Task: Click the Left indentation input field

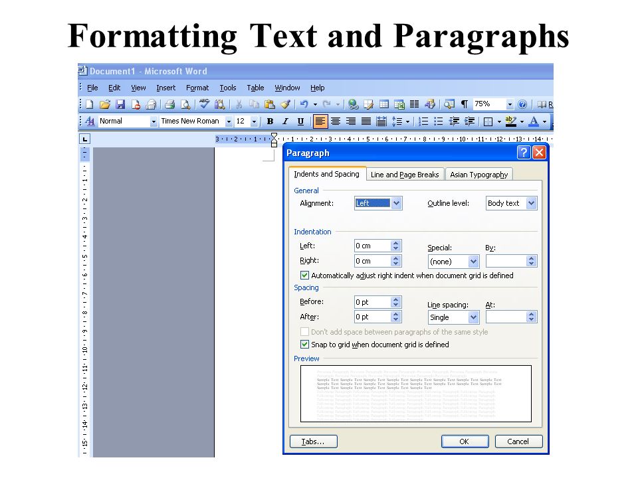Action: [x=373, y=246]
